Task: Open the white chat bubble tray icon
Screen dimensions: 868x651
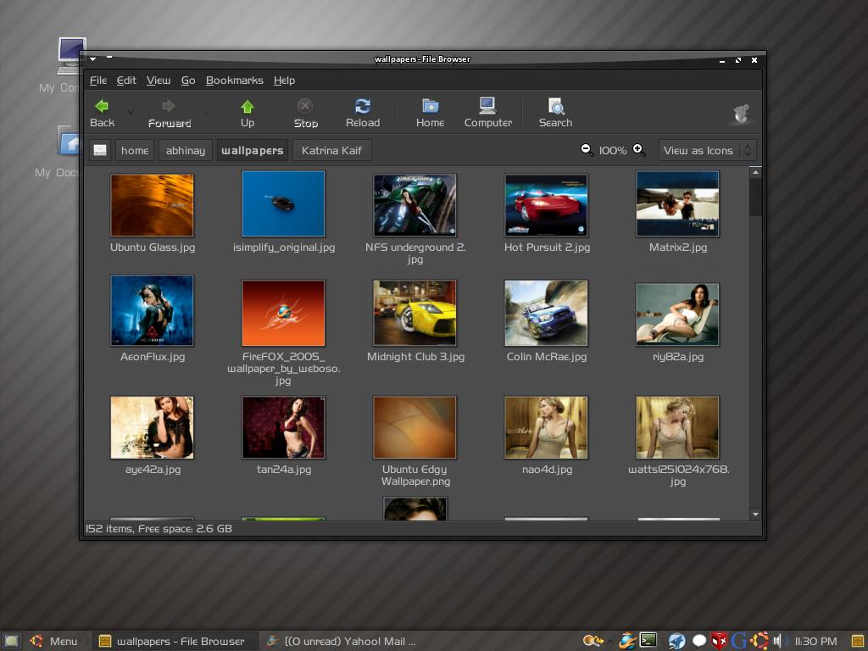Action: point(699,641)
